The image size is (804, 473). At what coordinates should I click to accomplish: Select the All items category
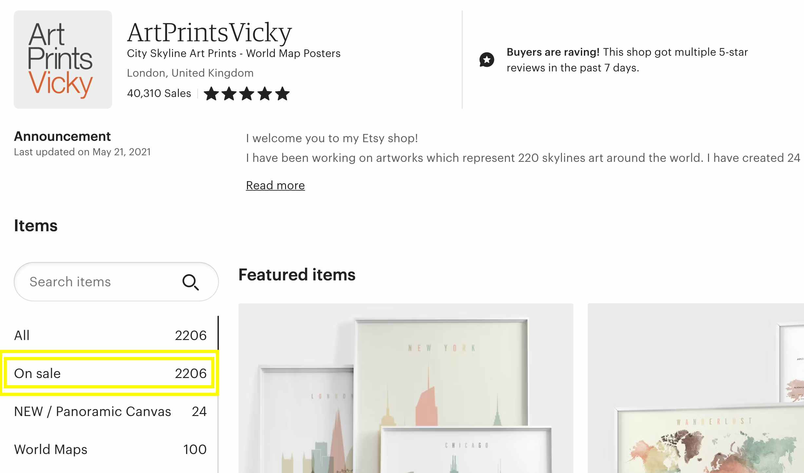point(110,335)
